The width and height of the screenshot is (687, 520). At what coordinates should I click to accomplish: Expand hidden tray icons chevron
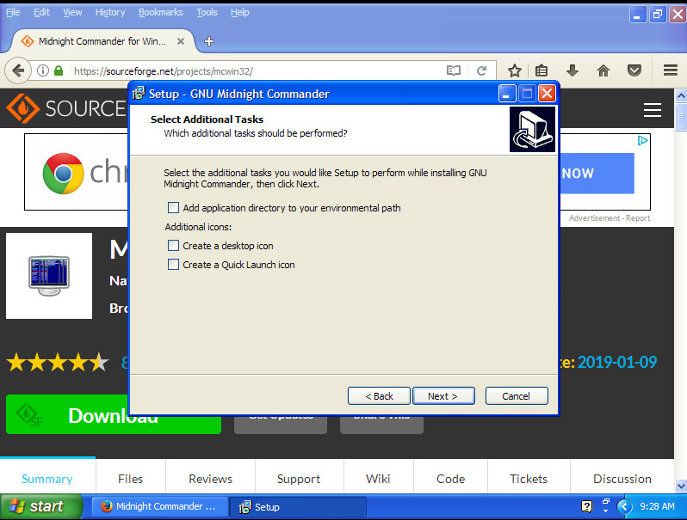pos(624,506)
